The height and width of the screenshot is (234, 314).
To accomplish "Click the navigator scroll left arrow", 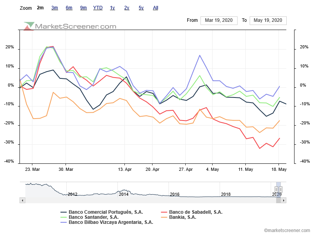I will point(23,200).
